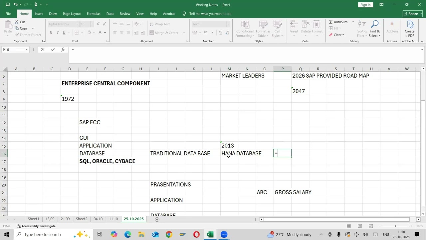This screenshot has height=240, width=426.
Task: Click the AutoSum sigma icon
Action: click(330, 22)
